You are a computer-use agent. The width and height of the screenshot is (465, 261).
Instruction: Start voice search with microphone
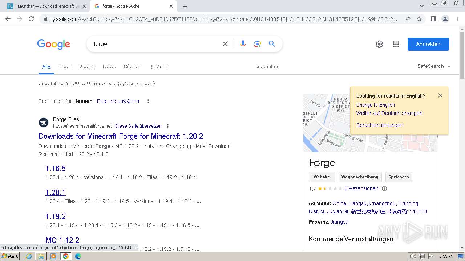point(243,44)
